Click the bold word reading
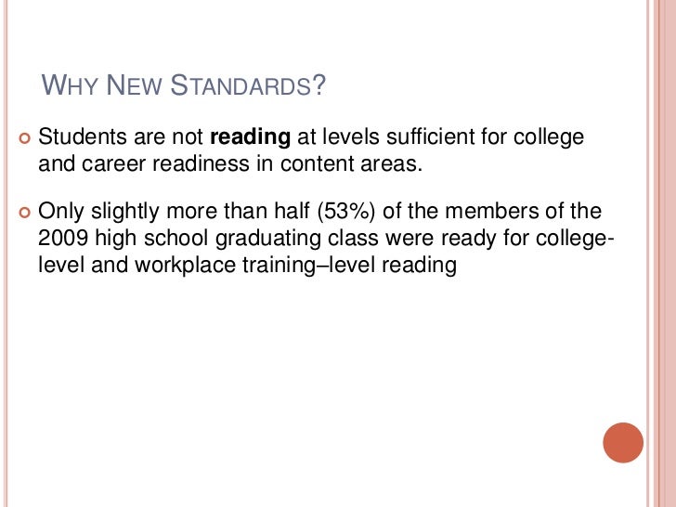The height and width of the screenshot is (507, 676). tap(250, 137)
